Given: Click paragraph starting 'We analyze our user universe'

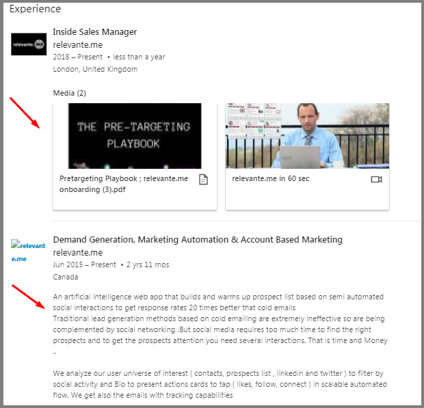Looking at the screenshot, I should click(x=220, y=384).
